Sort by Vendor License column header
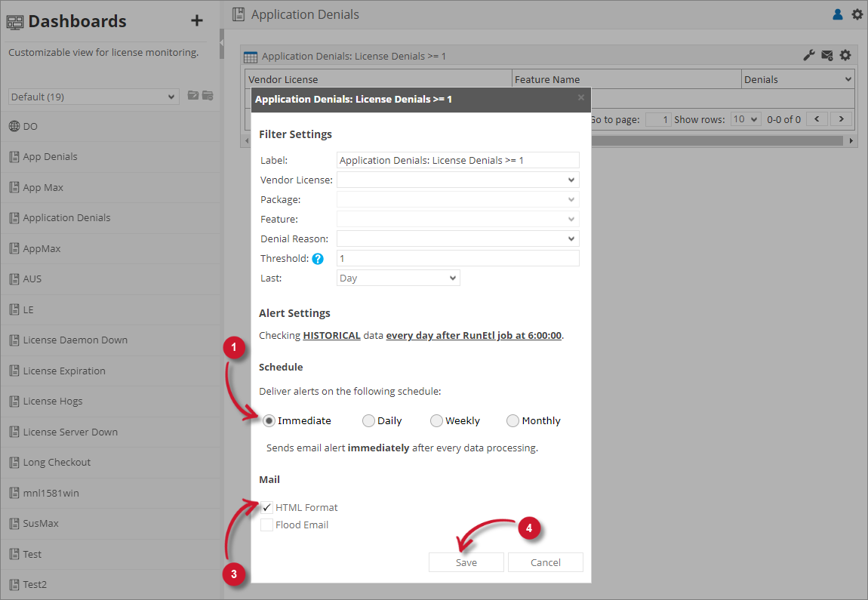868x600 pixels. point(378,79)
